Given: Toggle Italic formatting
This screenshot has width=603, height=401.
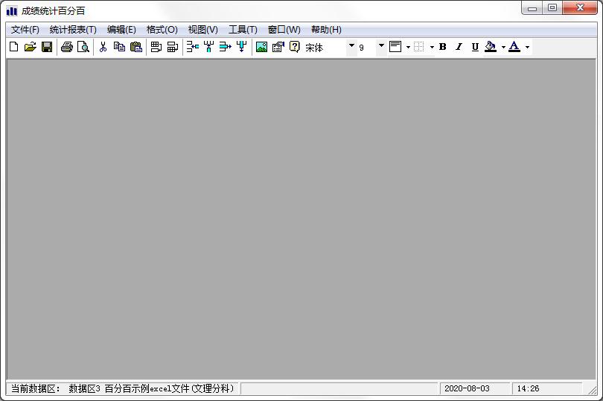Looking at the screenshot, I should [x=459, y=47].
